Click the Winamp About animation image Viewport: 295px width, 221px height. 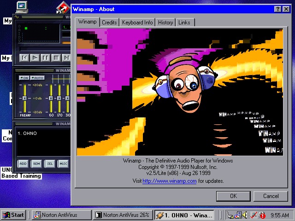click(x=180, y=92)
